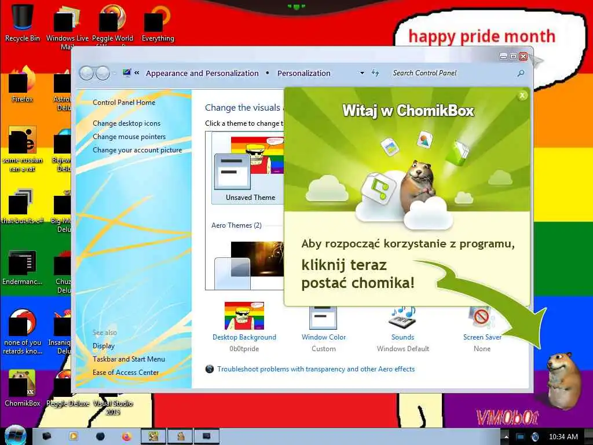
Task: Open the Firefox desktop shortcut
Action: [23, 85]
